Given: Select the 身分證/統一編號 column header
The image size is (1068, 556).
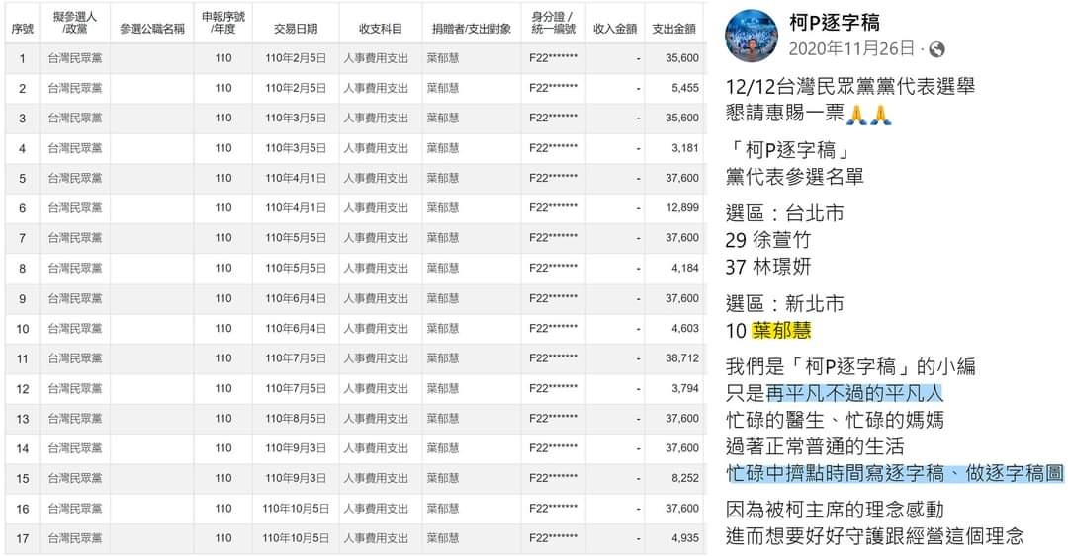Looking at the screenshot, I should [x=553, y=23].
